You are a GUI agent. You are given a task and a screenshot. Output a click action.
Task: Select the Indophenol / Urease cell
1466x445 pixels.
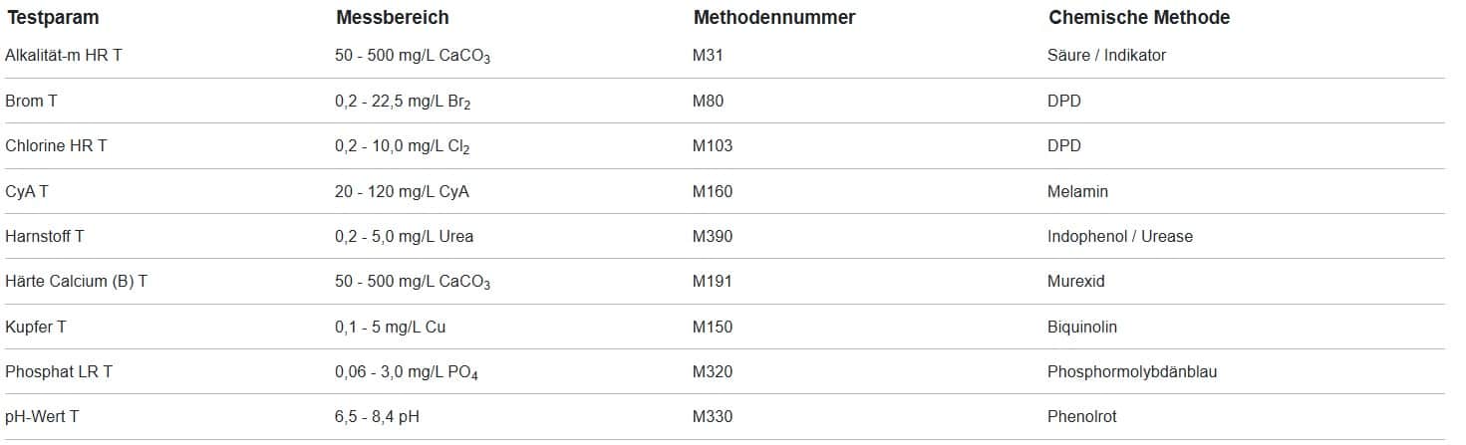[x=1120, y=237]
